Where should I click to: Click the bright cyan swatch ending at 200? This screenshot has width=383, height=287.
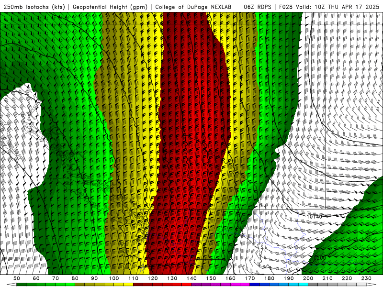click(x=303, y=285)
